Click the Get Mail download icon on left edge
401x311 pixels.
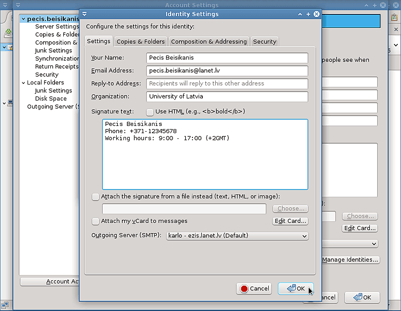pyautogui.click(x=8, y=33)
